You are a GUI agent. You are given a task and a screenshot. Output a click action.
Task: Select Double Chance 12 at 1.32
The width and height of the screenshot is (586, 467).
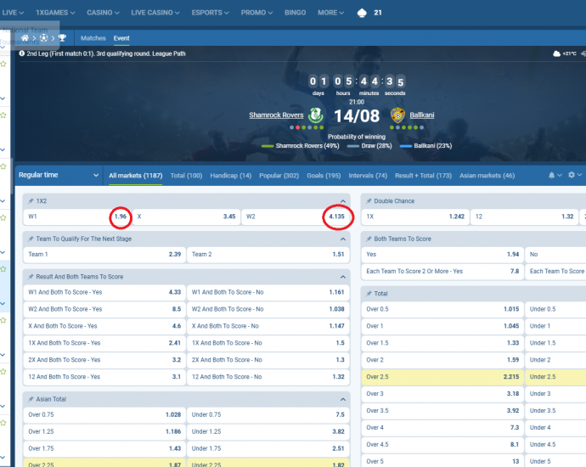(x=524, y=217)
